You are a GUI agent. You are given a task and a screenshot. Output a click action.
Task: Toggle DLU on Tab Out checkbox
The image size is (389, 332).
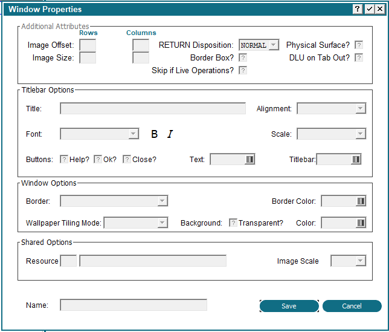click(x=359, y=57)
